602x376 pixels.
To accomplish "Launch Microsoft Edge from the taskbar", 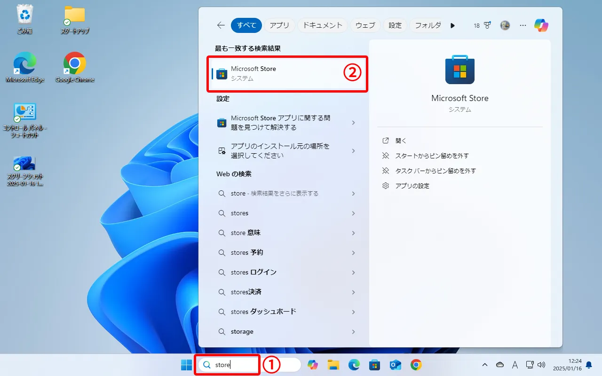I will [354, 365].
